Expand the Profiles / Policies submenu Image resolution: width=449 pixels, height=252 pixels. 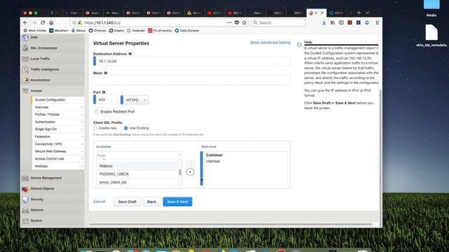[81, 115]
